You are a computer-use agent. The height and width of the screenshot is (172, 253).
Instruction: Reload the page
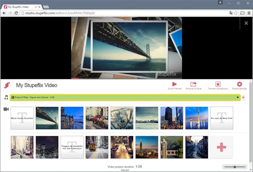(x=16, y=13)
